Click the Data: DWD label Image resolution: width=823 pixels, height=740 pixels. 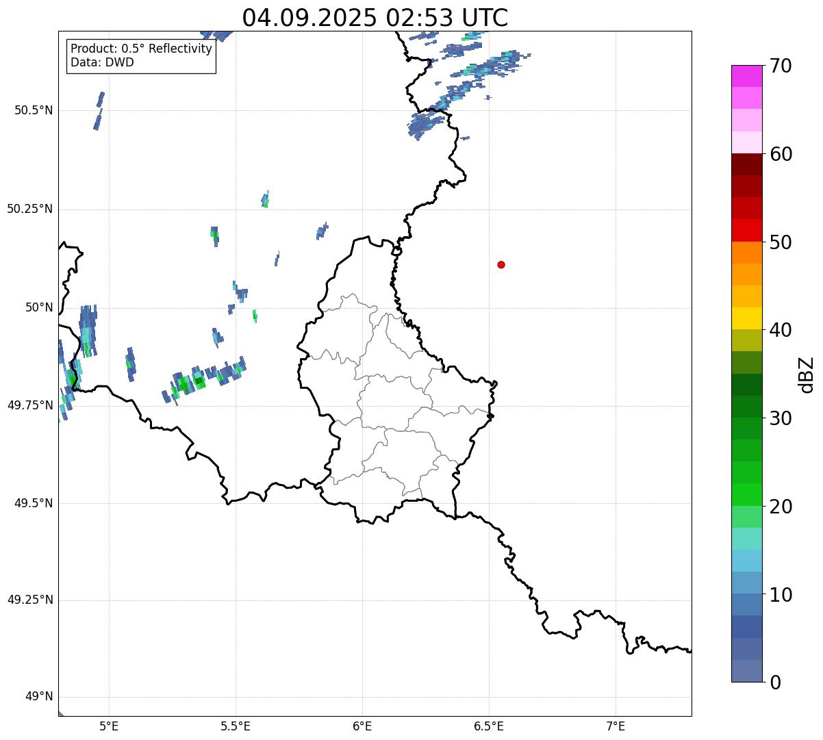(x=102, y=63)
